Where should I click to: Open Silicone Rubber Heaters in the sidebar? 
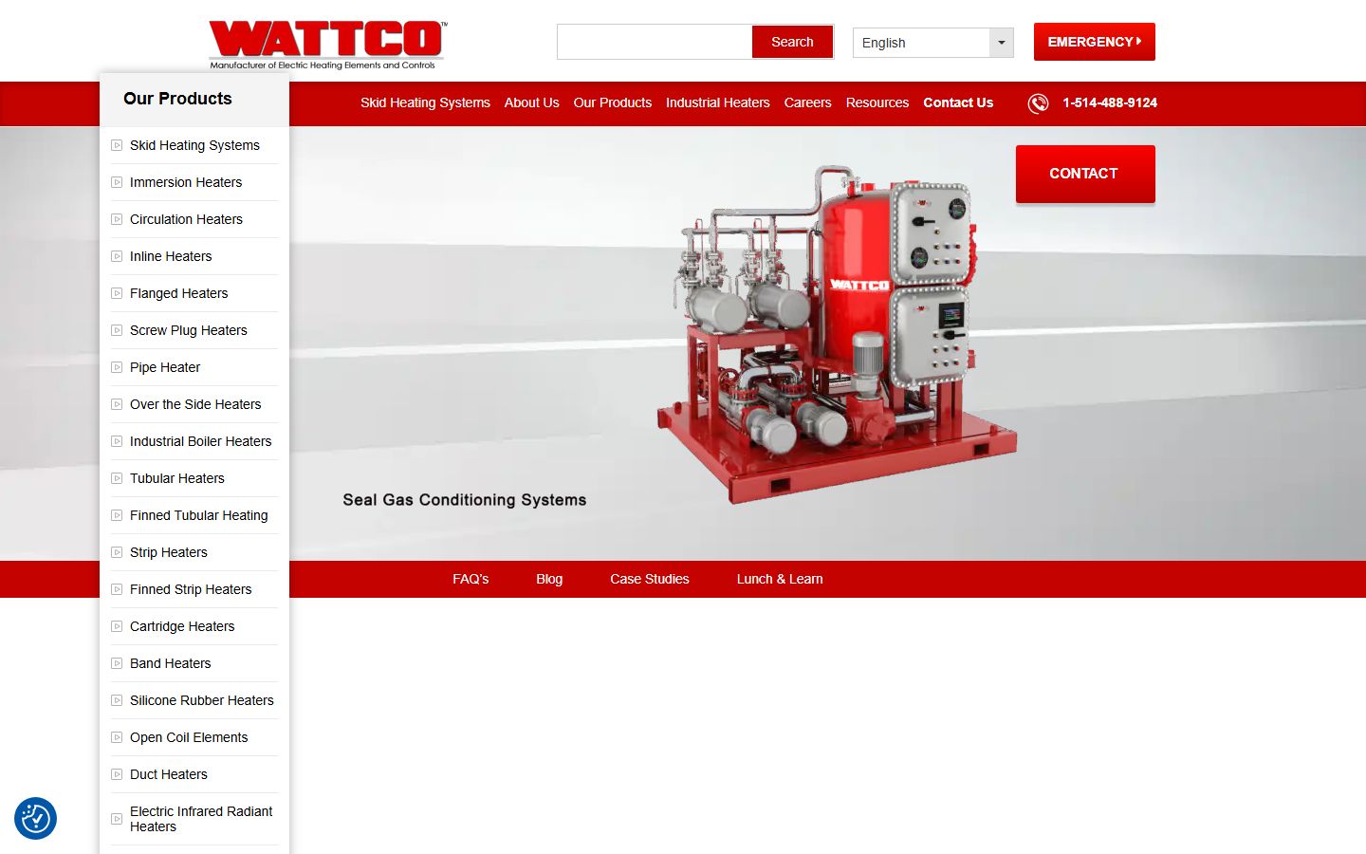click(201, 700)
